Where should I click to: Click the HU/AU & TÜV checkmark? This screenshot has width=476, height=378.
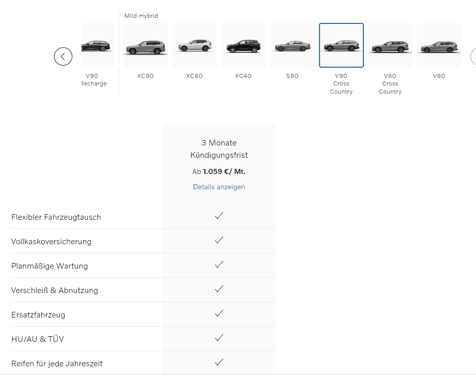(x=219, y=338)
